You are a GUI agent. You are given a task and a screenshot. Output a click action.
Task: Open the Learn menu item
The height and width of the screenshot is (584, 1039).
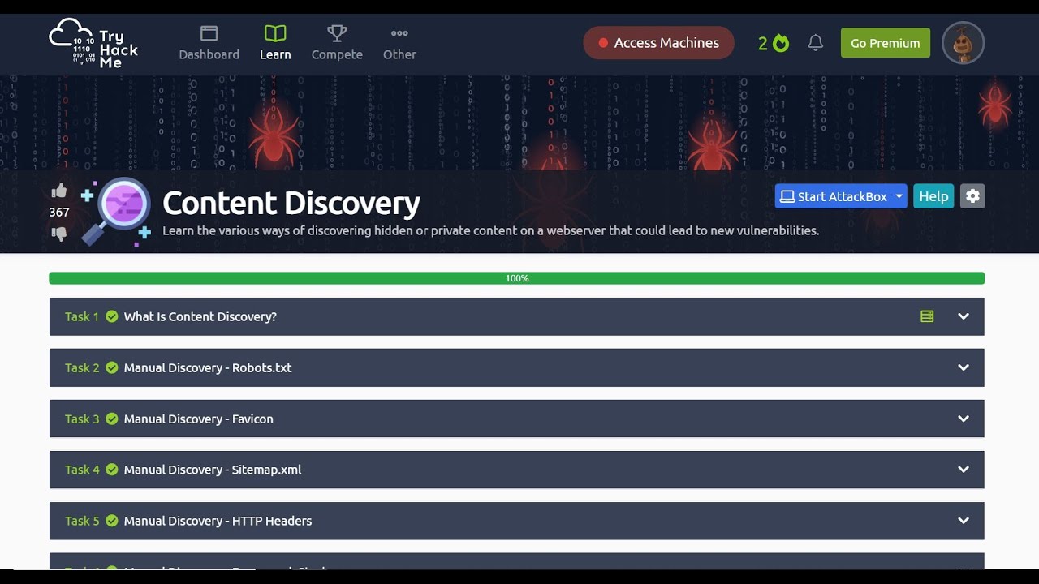[x=275, y=44]
